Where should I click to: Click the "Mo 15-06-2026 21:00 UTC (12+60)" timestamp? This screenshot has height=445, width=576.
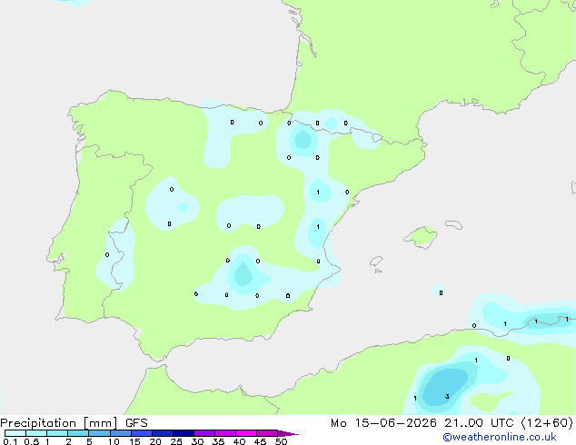[x=452, y=423]
